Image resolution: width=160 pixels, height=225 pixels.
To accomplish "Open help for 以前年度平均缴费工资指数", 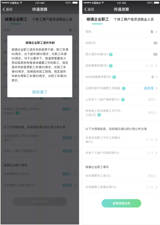I will [124, 88].
